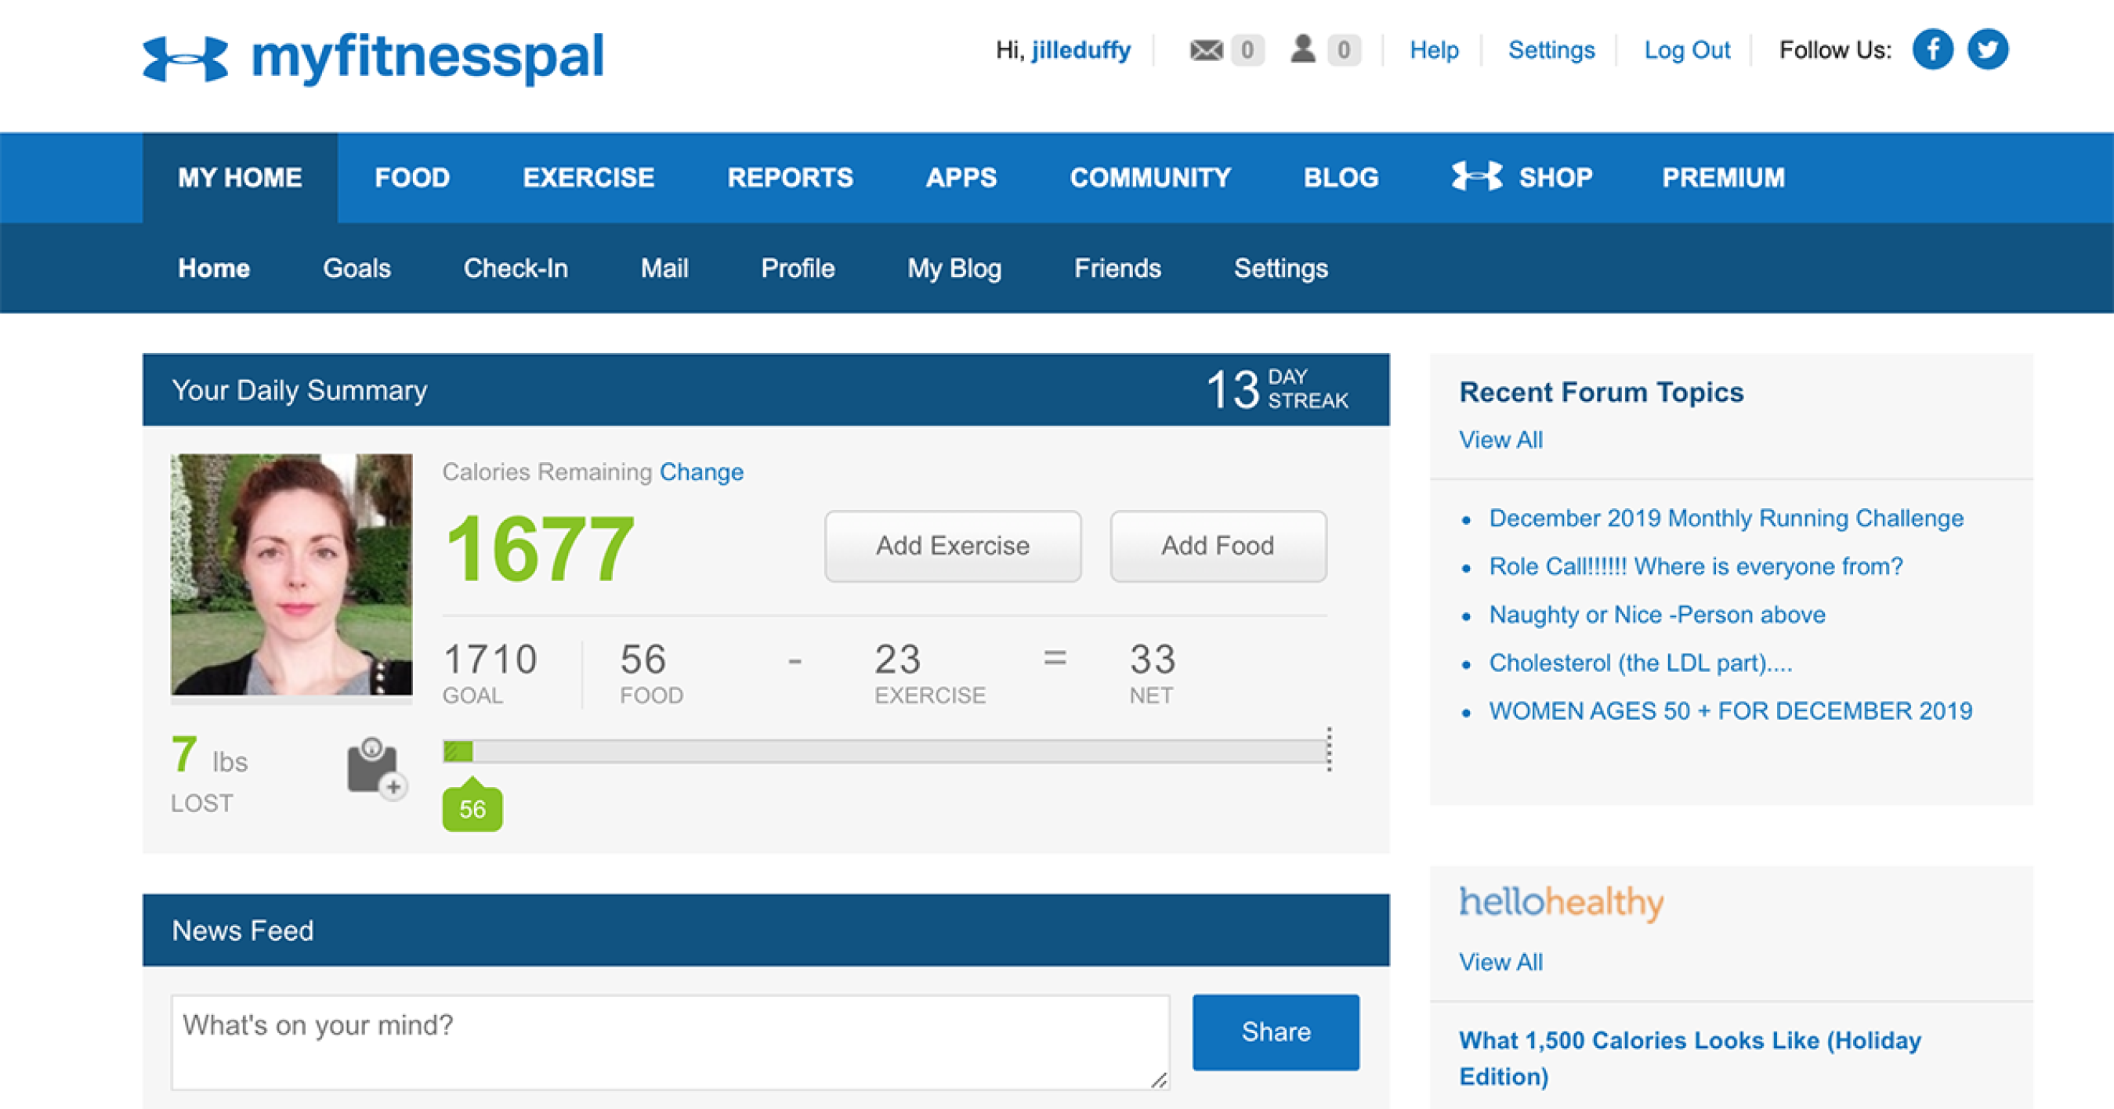Open WOMEN AGES 50 + FOR DECEMBER 2019 topic
This screenshot has height=1109, width=2114.
1730,711
